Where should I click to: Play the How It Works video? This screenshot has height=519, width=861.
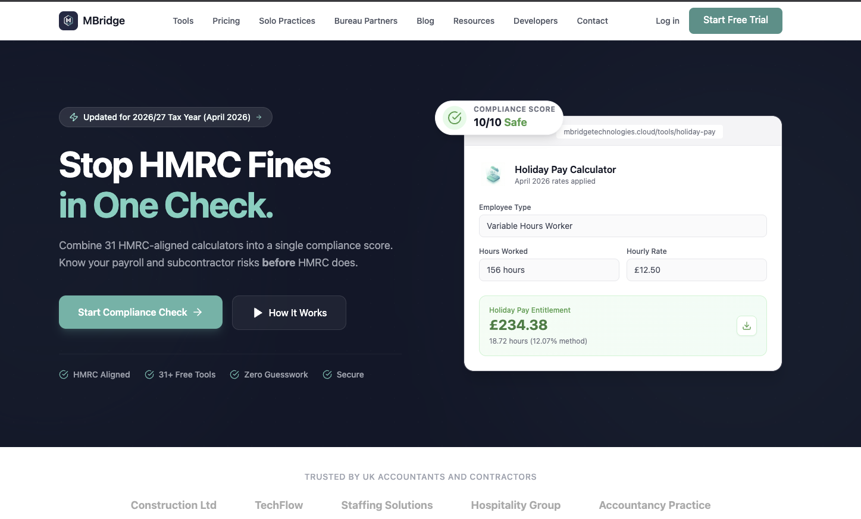click(289, 313)
